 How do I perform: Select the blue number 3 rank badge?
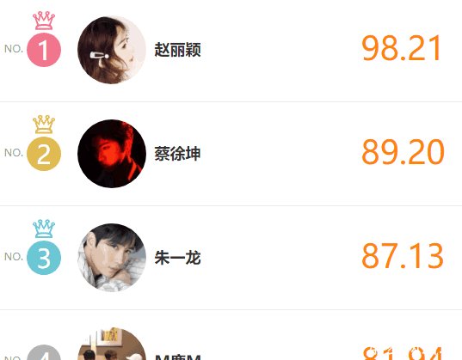(x=44, y=258)
